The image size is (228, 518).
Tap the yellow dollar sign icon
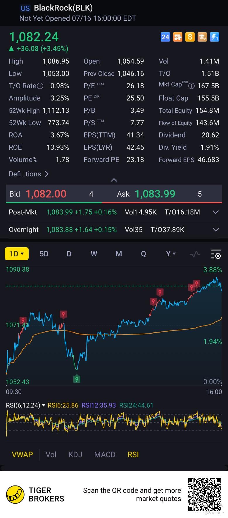pos(190,37)
